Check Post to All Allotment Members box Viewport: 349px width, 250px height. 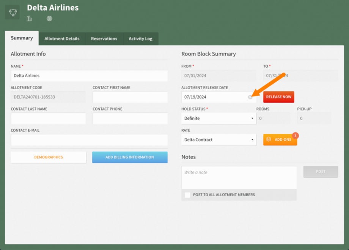(187, 195)
